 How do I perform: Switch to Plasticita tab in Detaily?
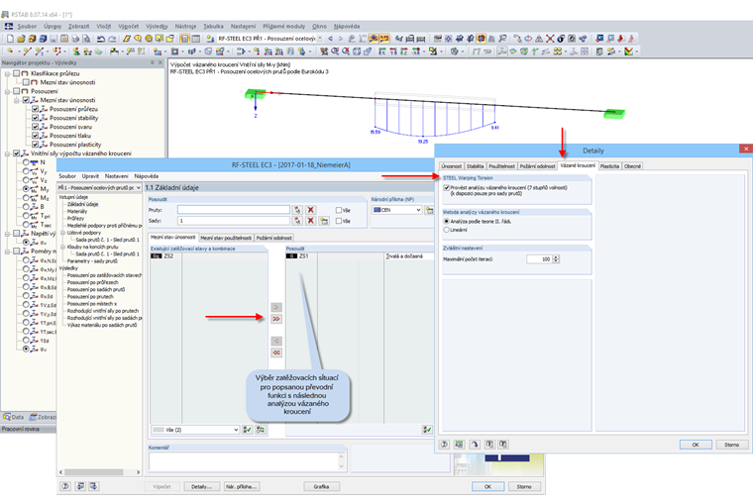click(x=609, y=166)
